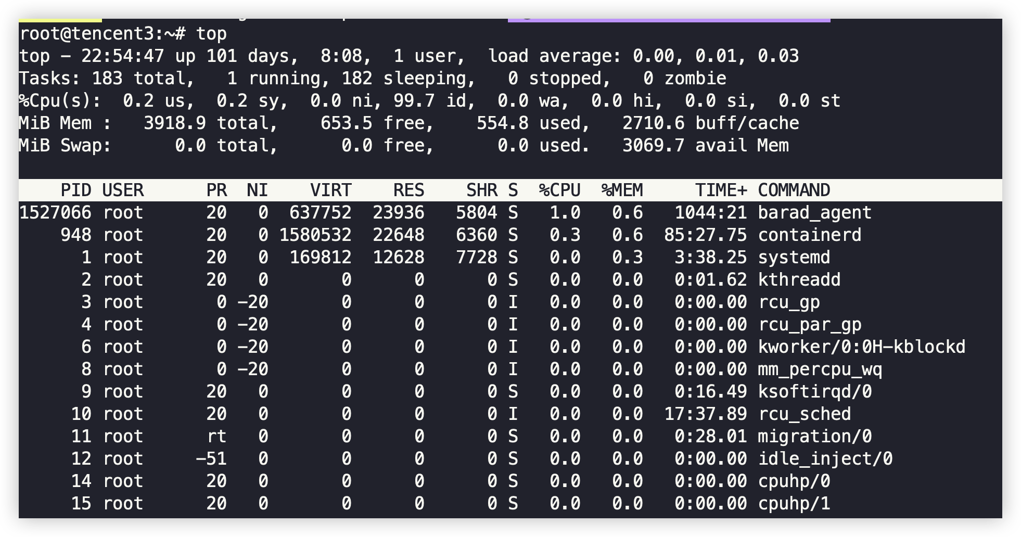Click the USER column header

click(x=123, y=190)
